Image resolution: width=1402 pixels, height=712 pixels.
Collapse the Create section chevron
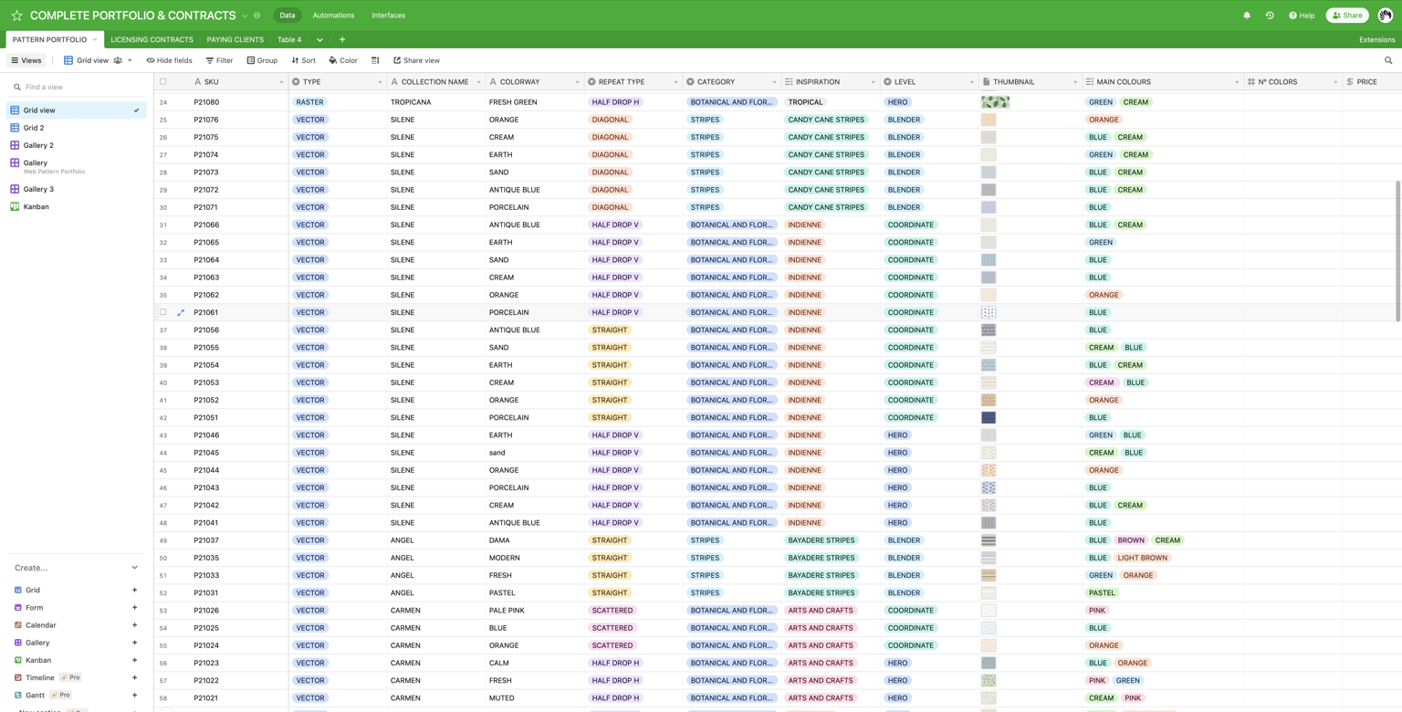135,568
